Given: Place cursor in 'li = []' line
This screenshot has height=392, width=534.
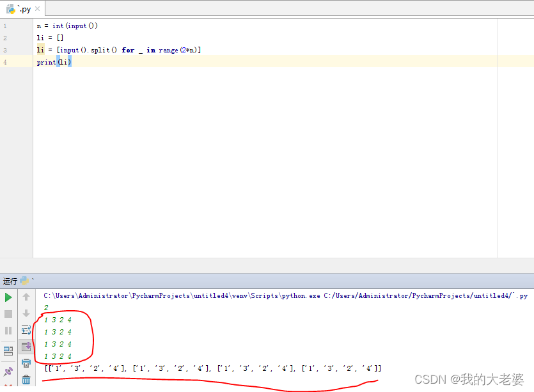Looking at the screenshot, I should point(50,38).
